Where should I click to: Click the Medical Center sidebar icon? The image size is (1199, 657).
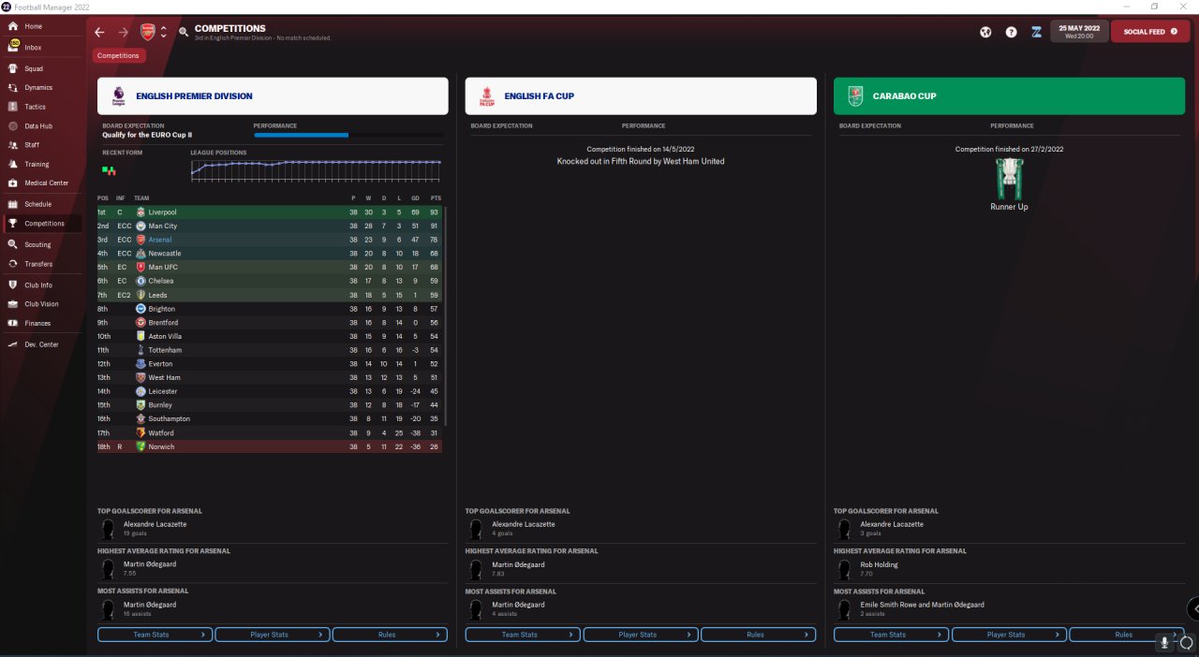[x=13, y=182]
